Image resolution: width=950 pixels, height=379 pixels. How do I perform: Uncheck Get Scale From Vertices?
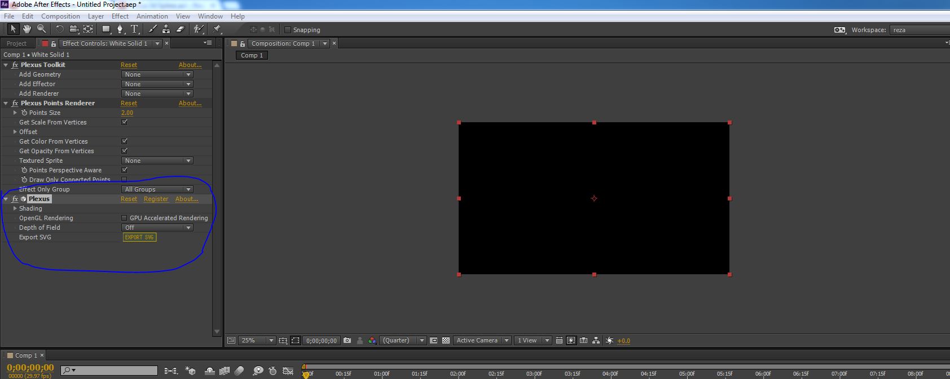125,122
